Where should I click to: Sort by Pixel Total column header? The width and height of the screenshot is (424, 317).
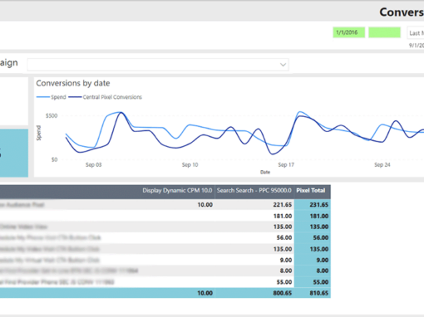[x=311, y=191]
